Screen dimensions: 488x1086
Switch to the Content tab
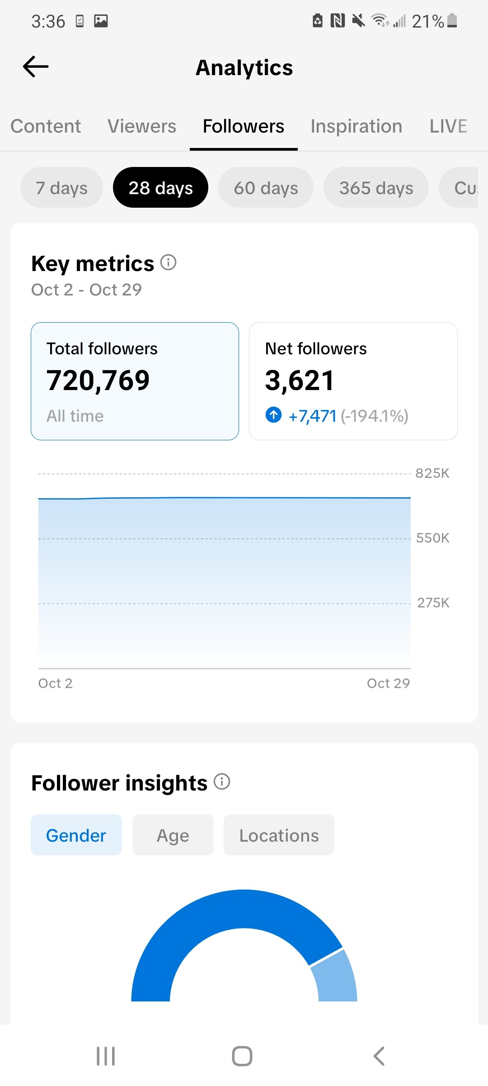click(x=46, y=126)
